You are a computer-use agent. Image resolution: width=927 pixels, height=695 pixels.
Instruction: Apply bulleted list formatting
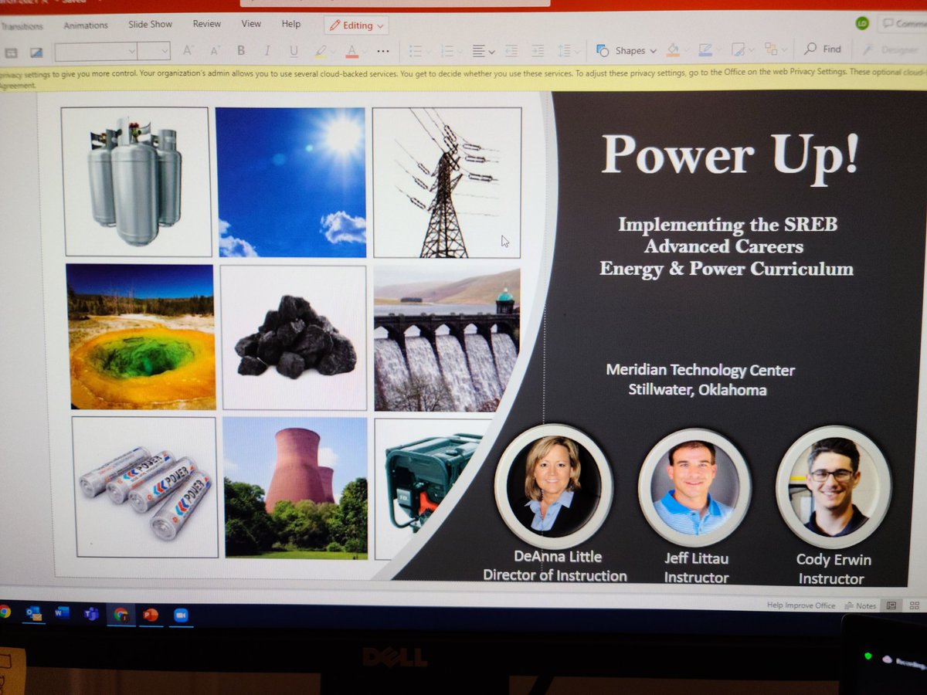coord(415,52)
